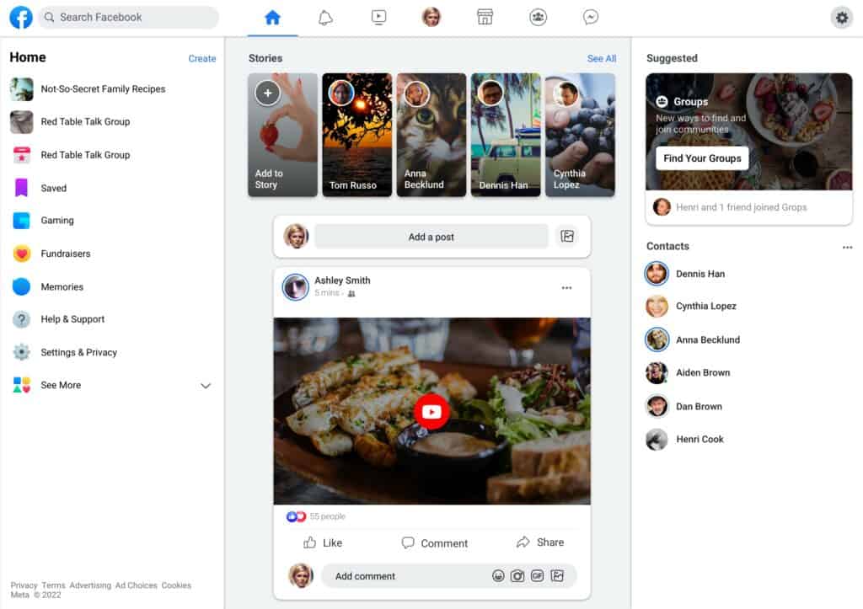Click the Facebook logo icon
Viewport: 863px width, 609px height.
[x=21, y=17]
